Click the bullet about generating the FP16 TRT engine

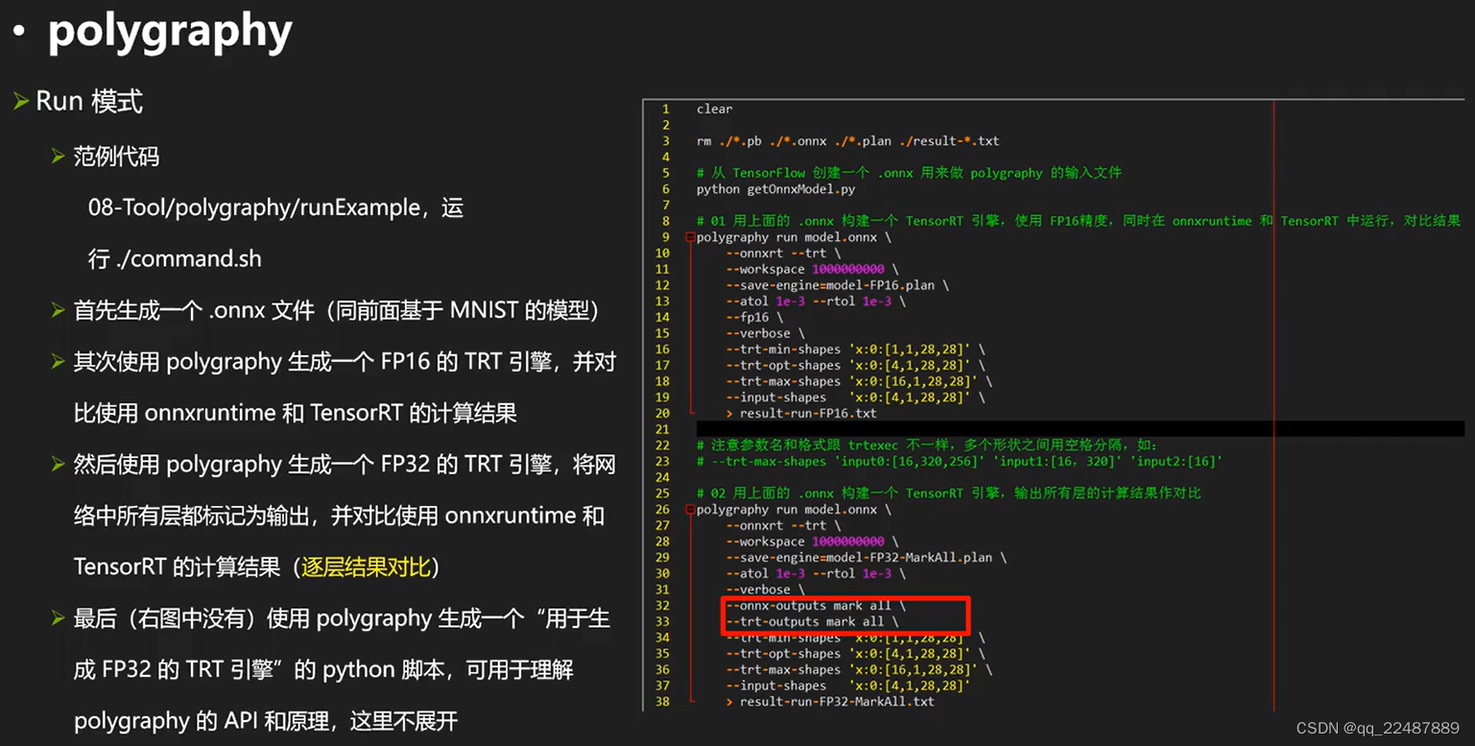pos(345,387)
